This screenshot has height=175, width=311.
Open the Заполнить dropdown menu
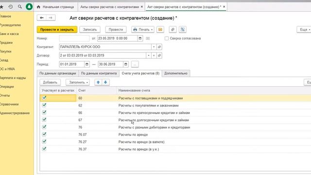[78, 82]
